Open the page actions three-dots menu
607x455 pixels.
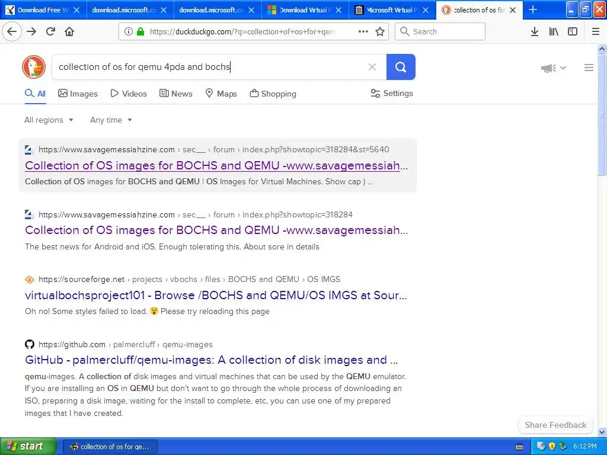363,32
